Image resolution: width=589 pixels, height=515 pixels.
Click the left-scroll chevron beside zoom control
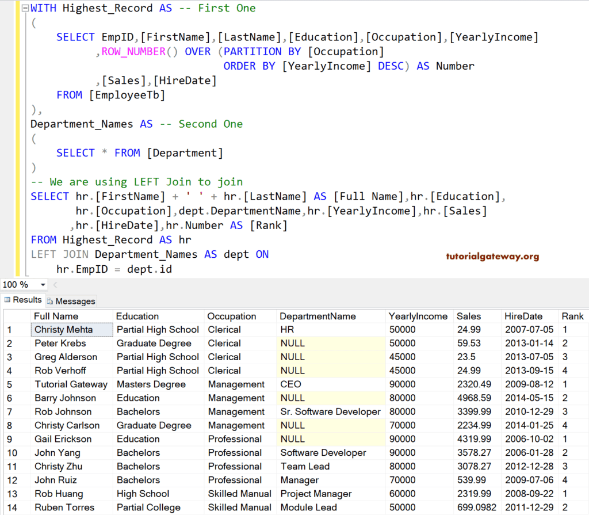(x=55, y=284)
